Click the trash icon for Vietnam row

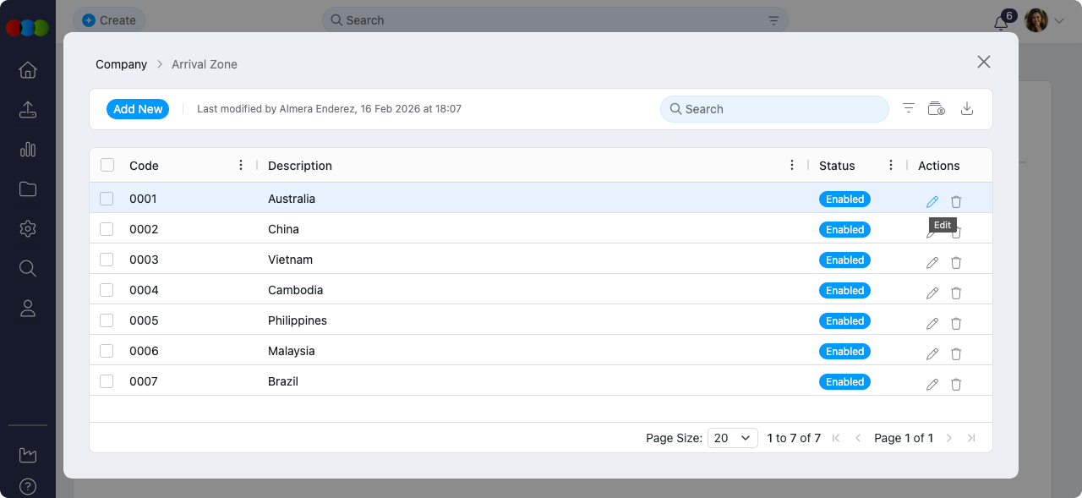point(956,262)
